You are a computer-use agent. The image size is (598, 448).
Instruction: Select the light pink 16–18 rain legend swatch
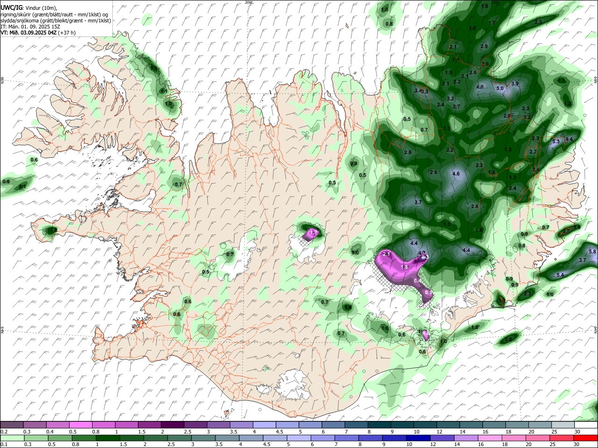(x=490, y=438)
